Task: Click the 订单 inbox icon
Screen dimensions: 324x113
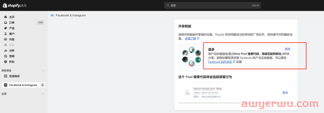Action: pos(6,23)
